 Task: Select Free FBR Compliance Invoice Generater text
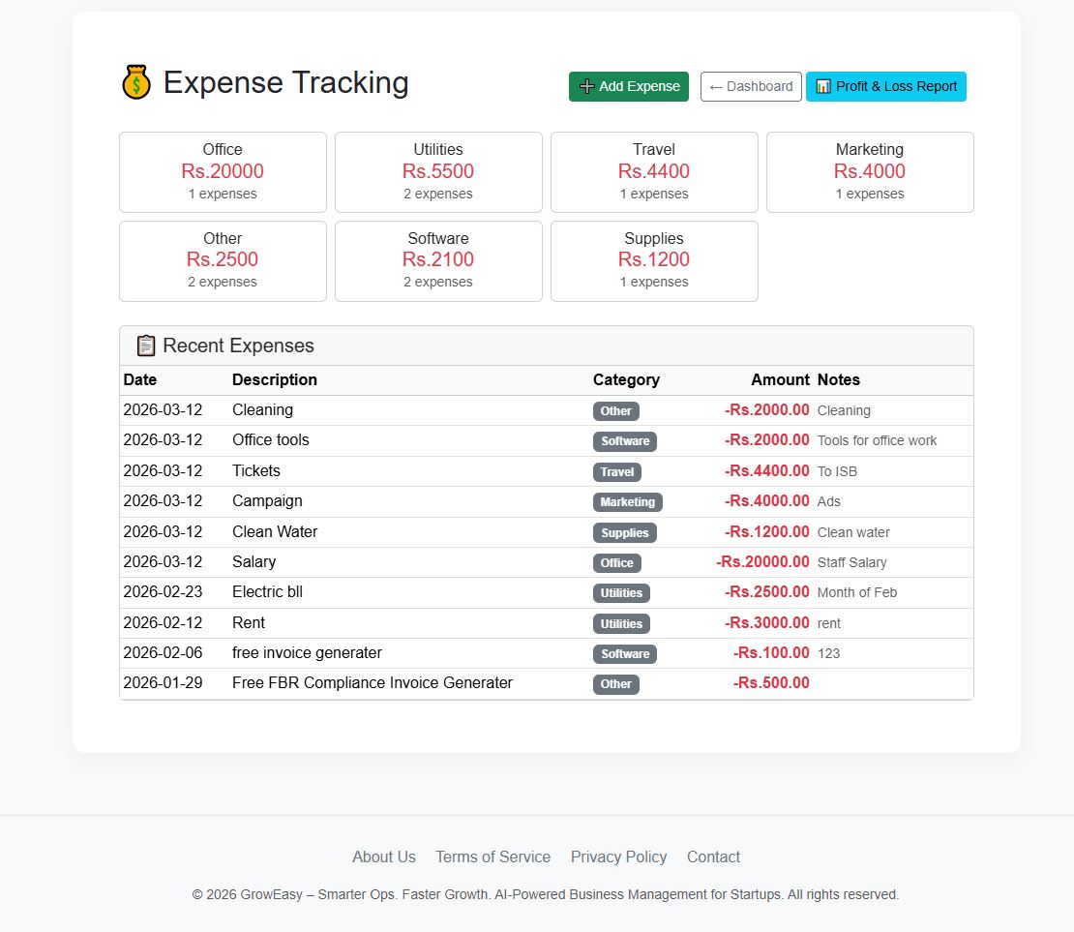pos(372,683)
